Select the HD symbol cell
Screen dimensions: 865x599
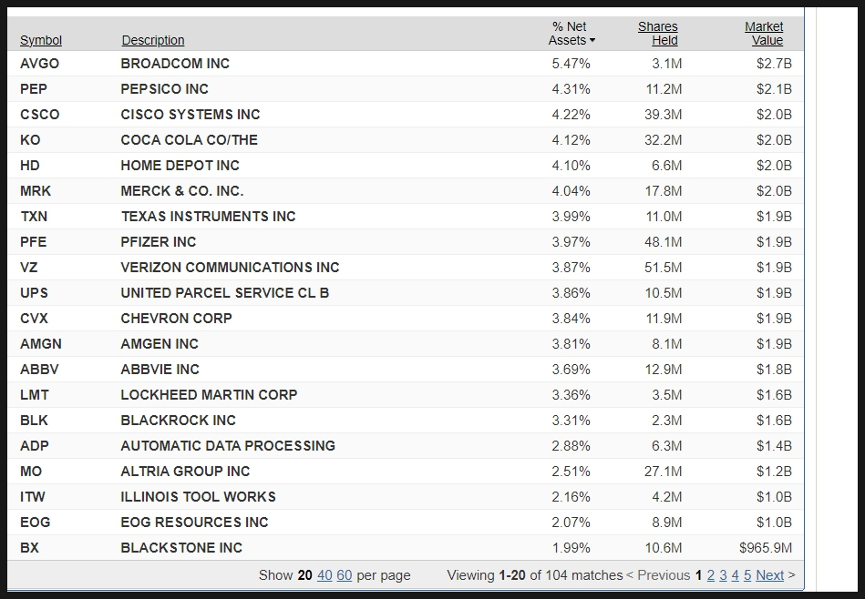tap(30, 166)
